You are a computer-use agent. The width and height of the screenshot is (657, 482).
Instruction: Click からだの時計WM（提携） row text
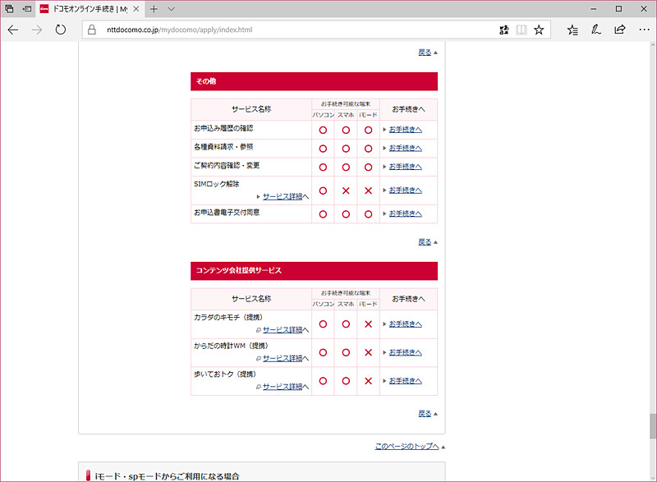pyautogui.click(x=231, y=346)
